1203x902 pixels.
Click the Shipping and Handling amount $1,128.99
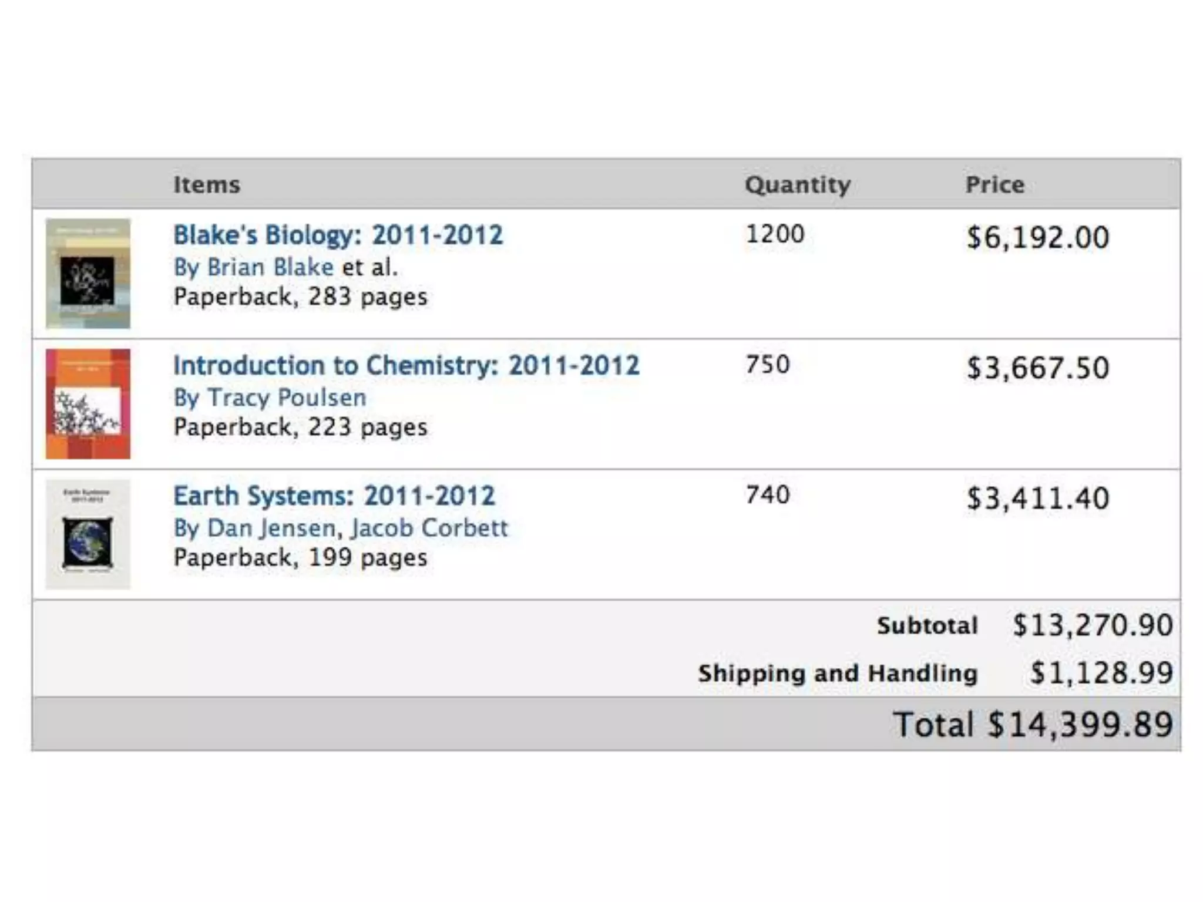[x=1101, y=673]
